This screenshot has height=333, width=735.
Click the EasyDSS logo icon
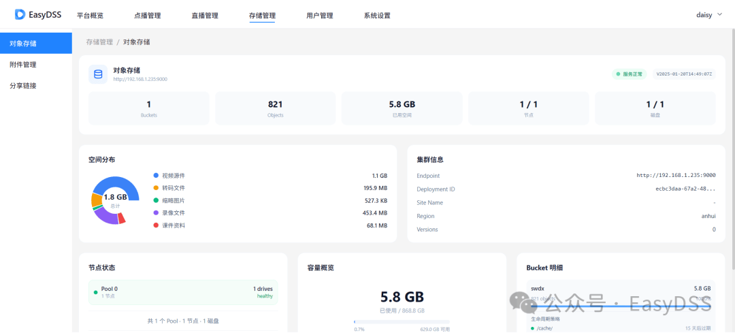[x=20, y=14]
